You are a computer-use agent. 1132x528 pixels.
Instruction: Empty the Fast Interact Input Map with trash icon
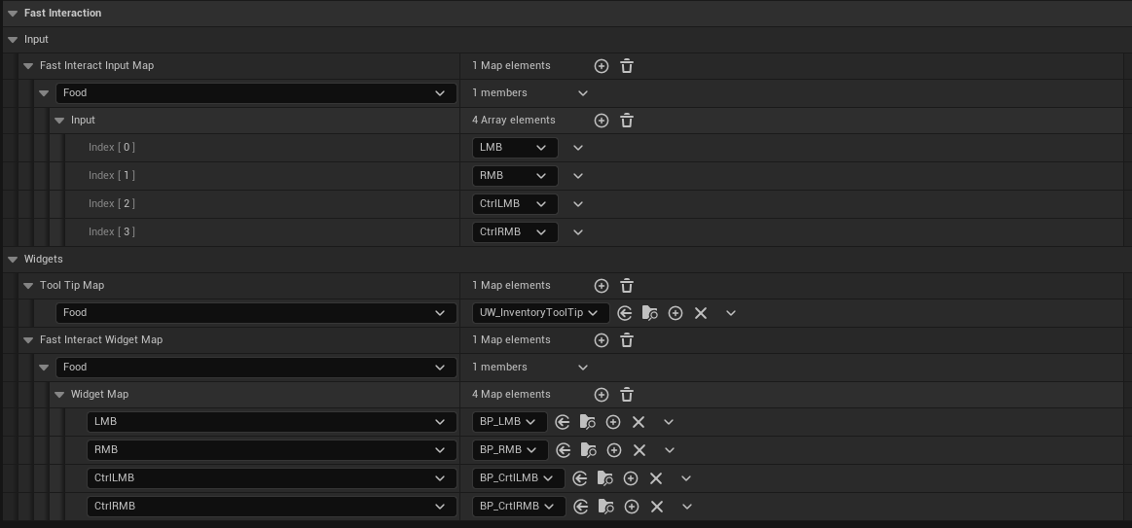tap(627, 66)
